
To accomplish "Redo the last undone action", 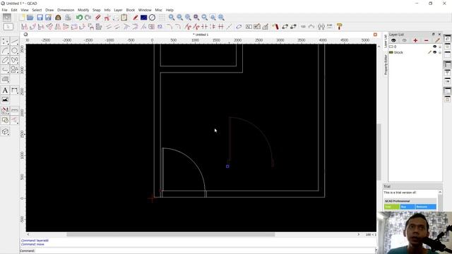I will (x=88, y=18).
